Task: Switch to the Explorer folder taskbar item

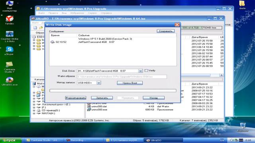Action: coord(123,140)
